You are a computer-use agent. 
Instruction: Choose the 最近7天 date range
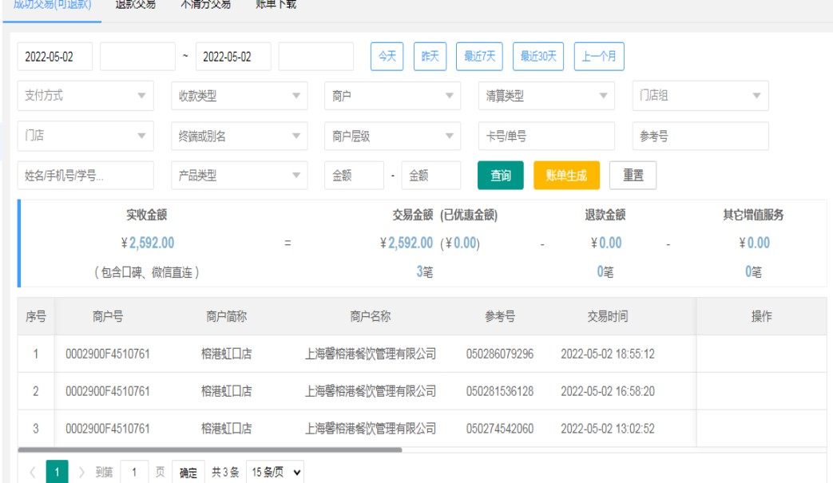pyautogui.click(x=480, y=57)
